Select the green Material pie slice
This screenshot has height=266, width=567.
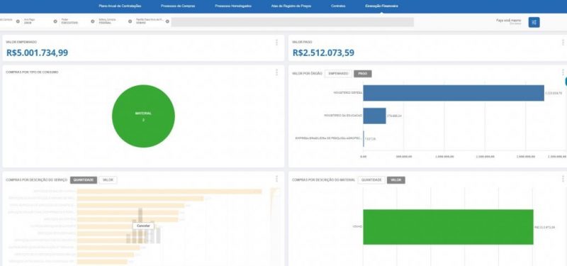click(143, 116)
